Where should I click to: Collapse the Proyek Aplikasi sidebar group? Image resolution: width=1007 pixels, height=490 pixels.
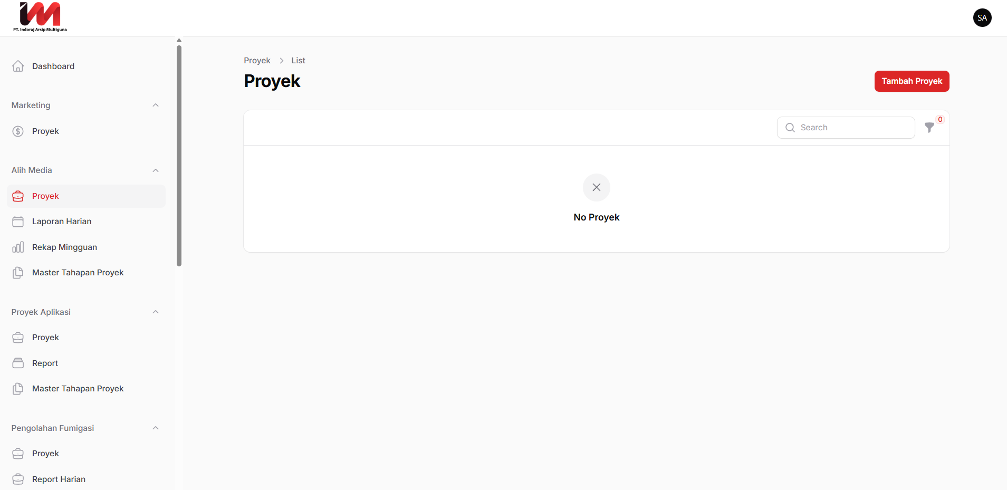[156, 312]
